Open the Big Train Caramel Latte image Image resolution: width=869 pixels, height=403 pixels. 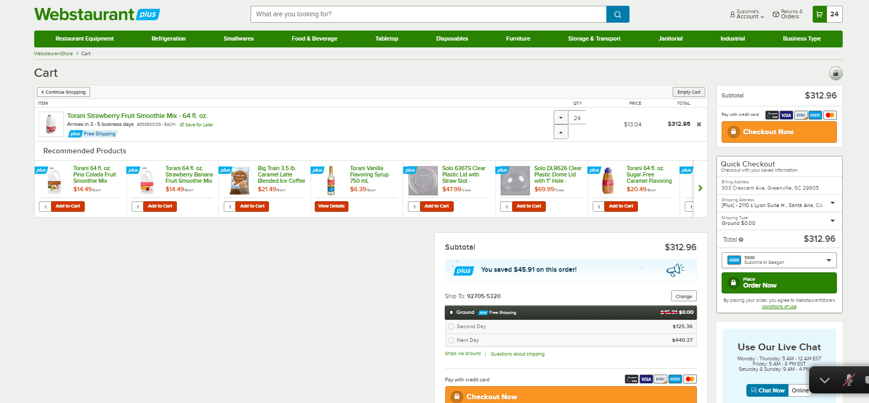240,181
